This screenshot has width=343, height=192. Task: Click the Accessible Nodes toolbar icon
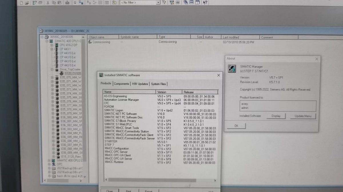34,3
